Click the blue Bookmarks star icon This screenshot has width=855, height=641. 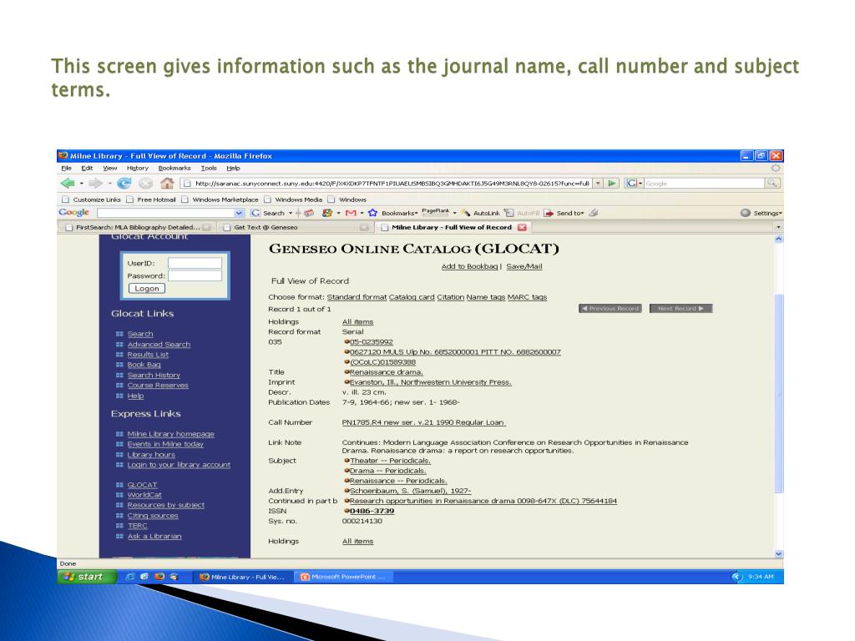pyautogui.click(x=373, y=213)
